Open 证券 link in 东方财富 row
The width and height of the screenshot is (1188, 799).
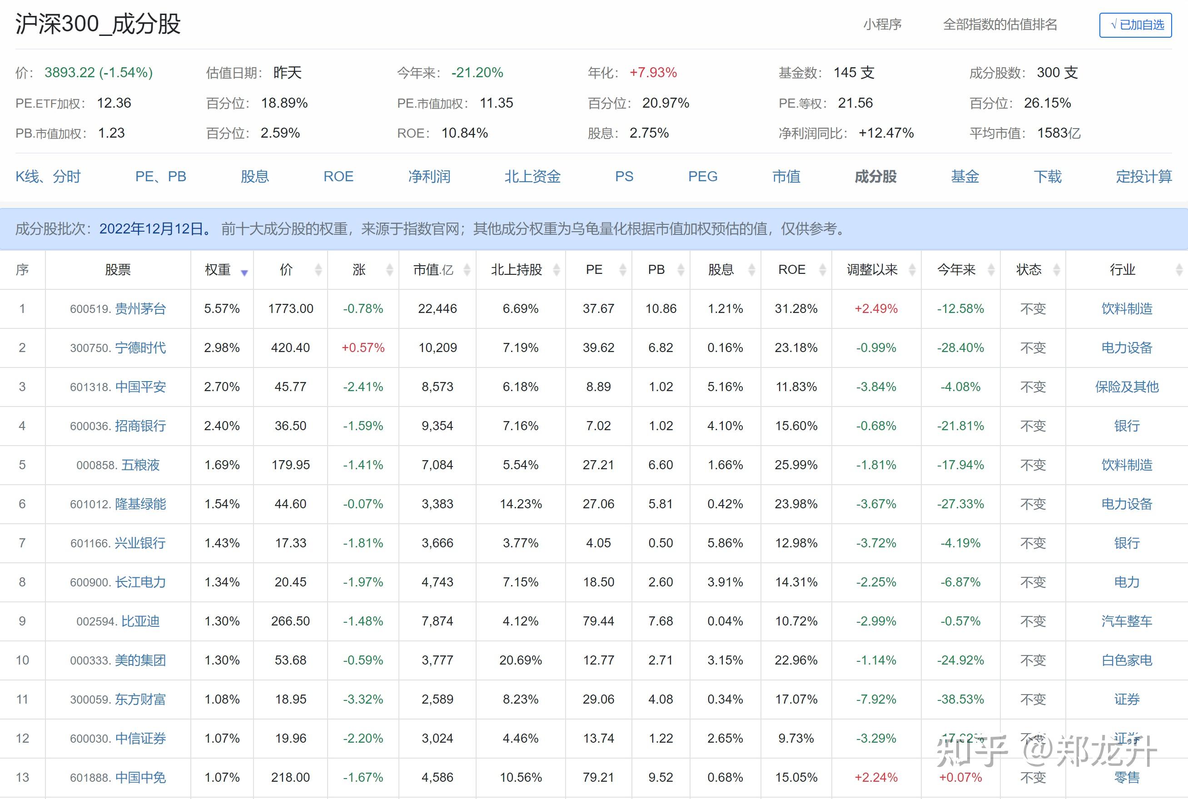[x=1127, y=699]
